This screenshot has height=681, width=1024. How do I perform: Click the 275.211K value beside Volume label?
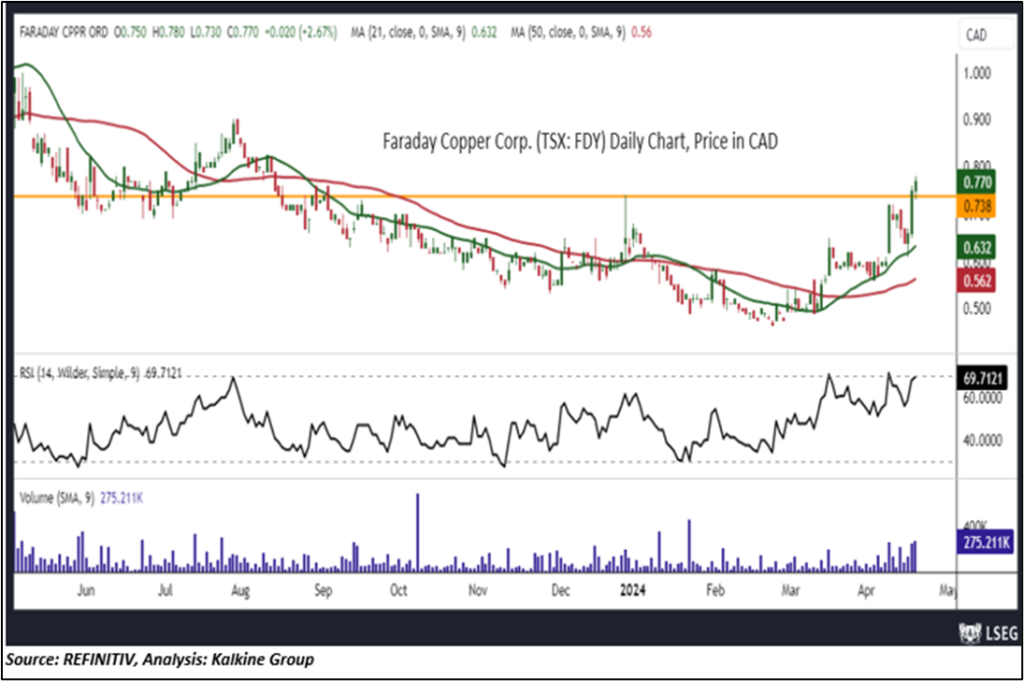tap(122, 498)
